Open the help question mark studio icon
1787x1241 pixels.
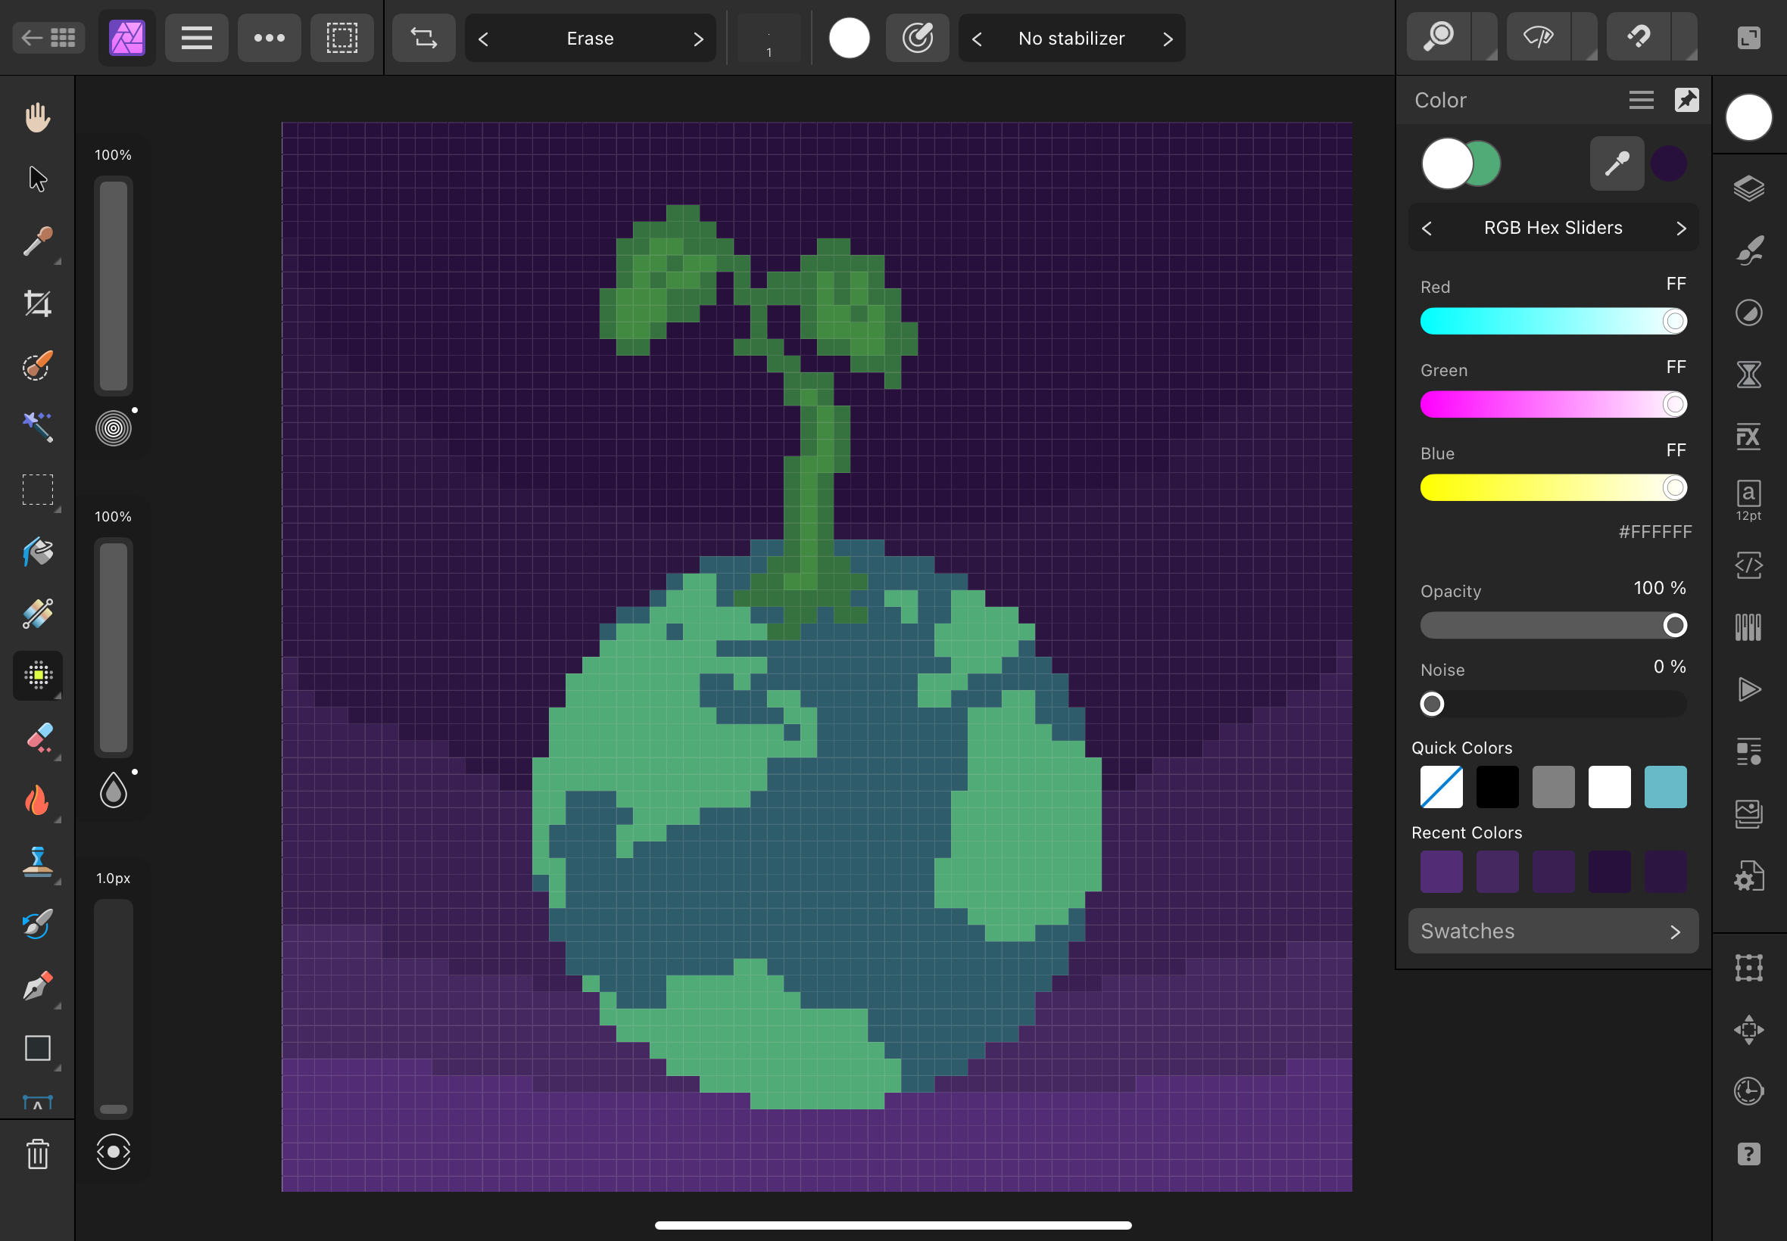click(1748, 1154)
